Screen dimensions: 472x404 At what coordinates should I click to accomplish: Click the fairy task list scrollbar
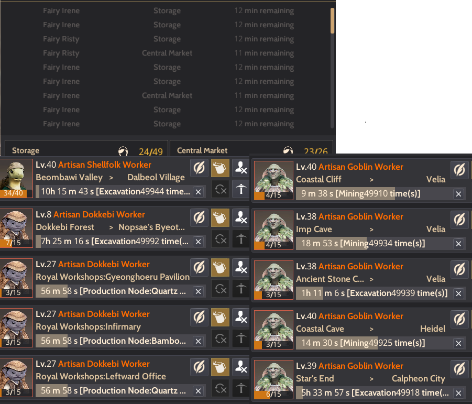(332, 68)
